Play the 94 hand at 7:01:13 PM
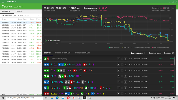The image size is (178, 100). point(122,88)
